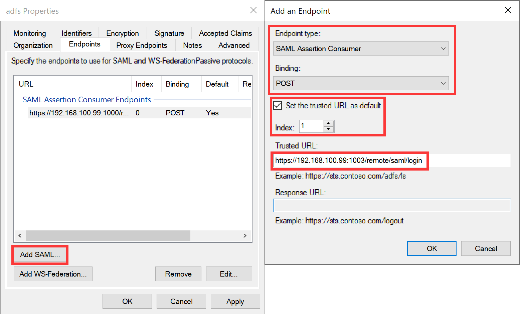520x314 pixels.
Task: Uncheck Set the trusted URL as default
Action: pyautogui.click(x=278, y=106)
